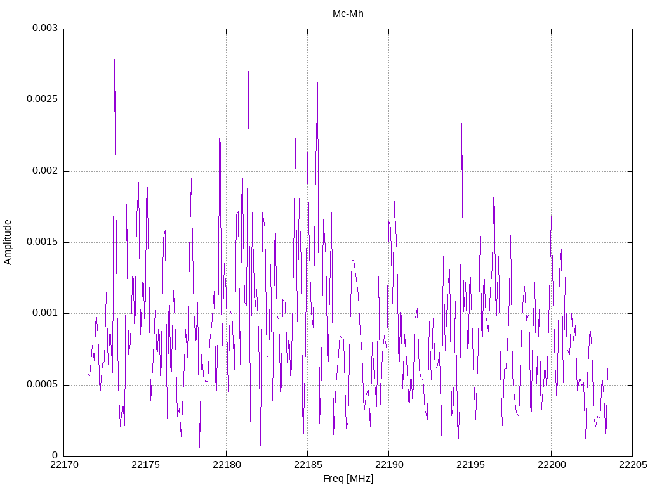
Task: Click the x-axis tick label 22205
Action: [x=633, y=465]
